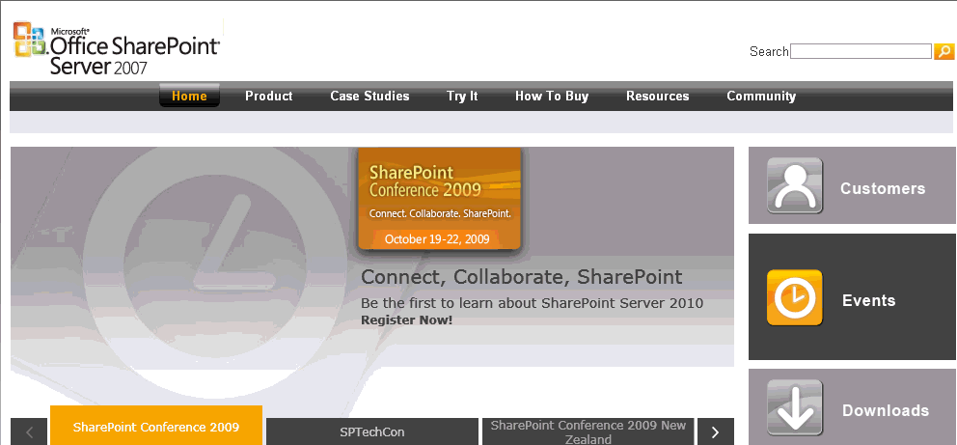Click the Customers label text
Image resolution: width=957 pixels, height=445 pixels.
[883, 188]
